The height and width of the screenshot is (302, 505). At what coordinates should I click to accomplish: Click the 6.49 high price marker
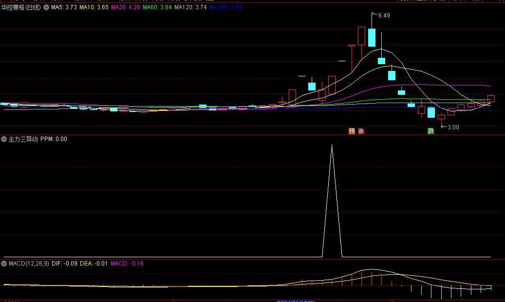pyautogui.click(x=383, y=16)
